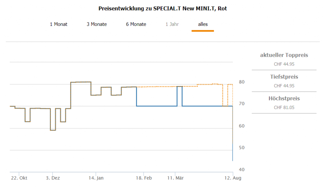Select the '11. Mär' date marker
The image size is (323, 187).
pyautogui.click(x=175, y=178)
